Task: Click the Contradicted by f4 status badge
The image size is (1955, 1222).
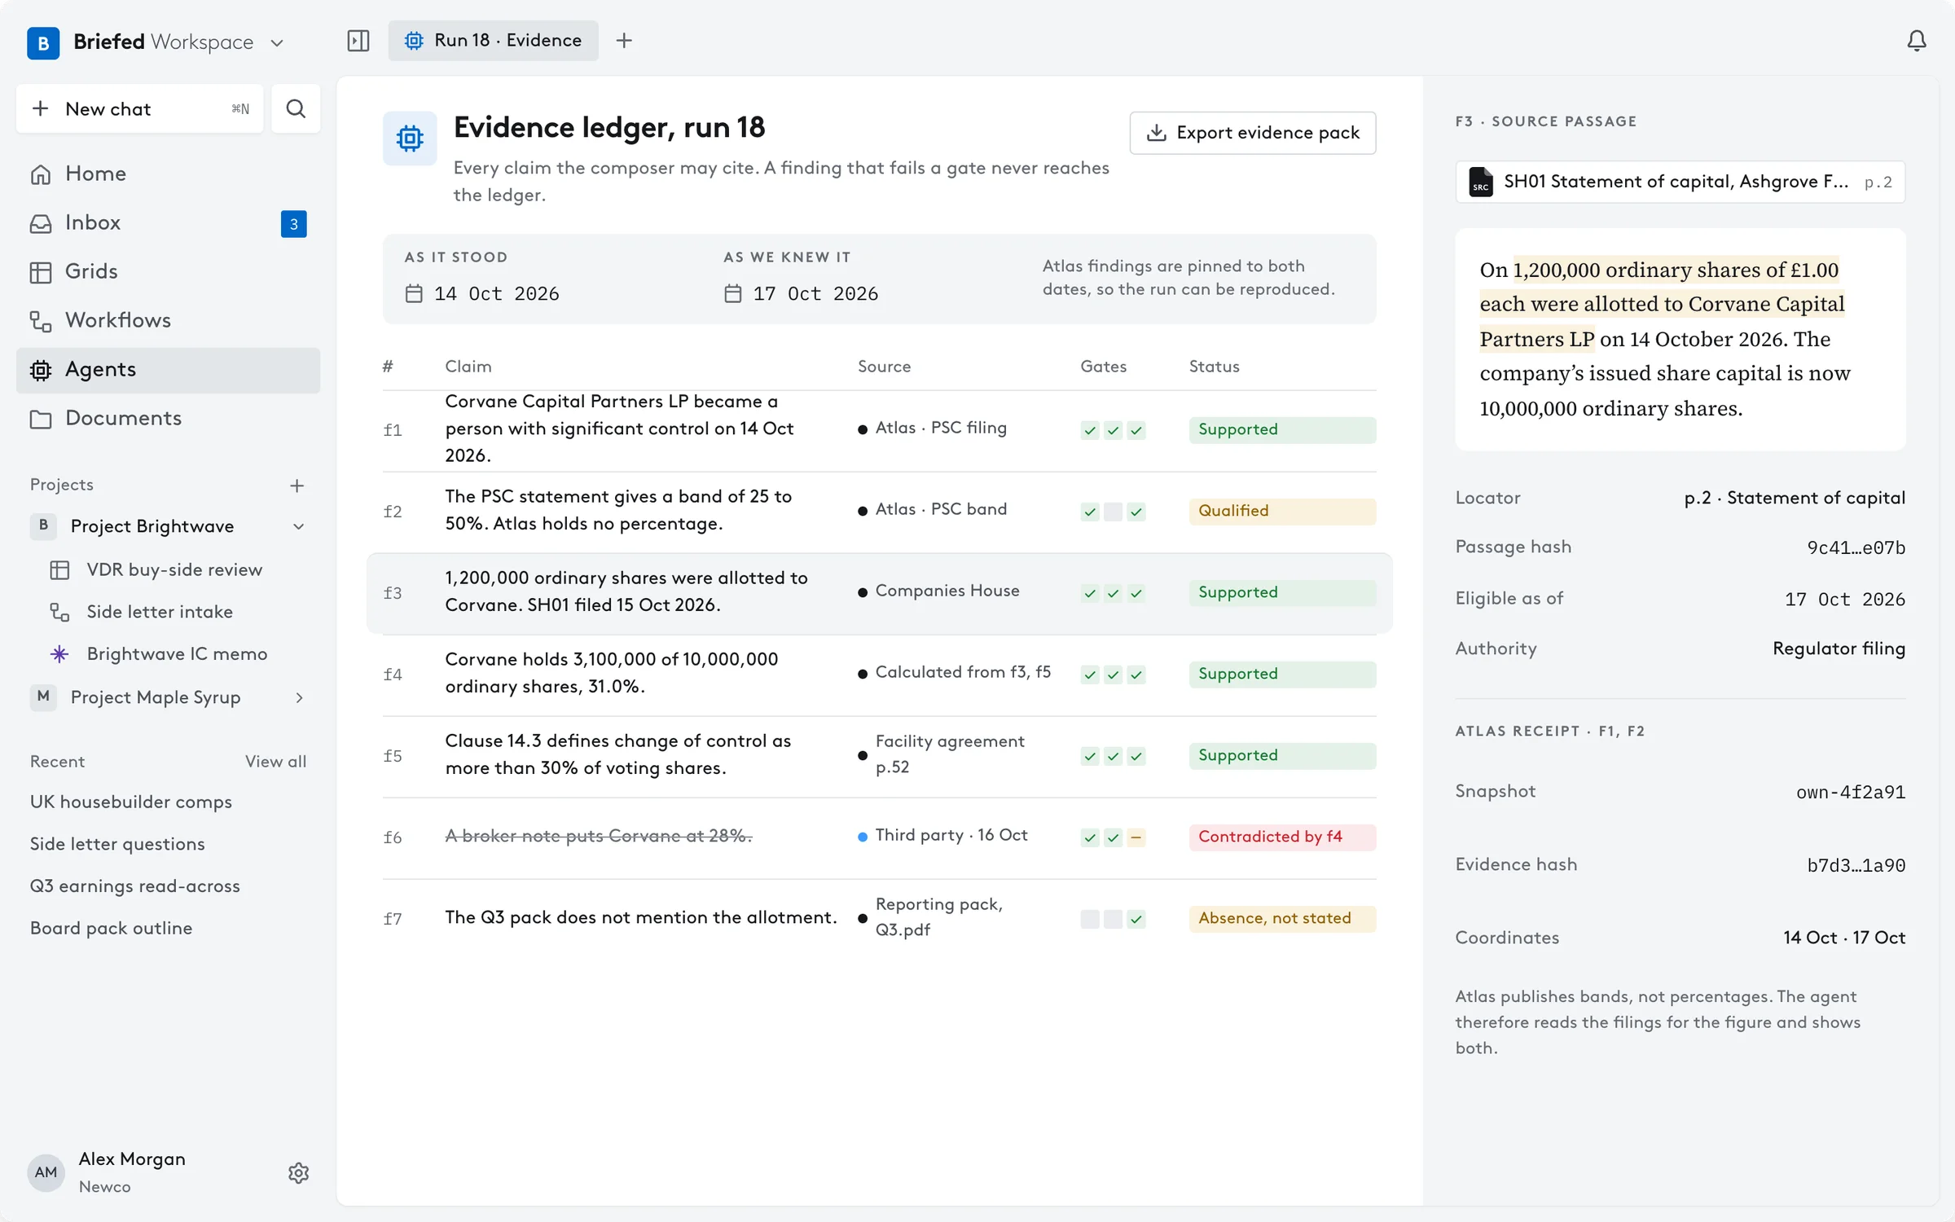Action: point(1282,837)
